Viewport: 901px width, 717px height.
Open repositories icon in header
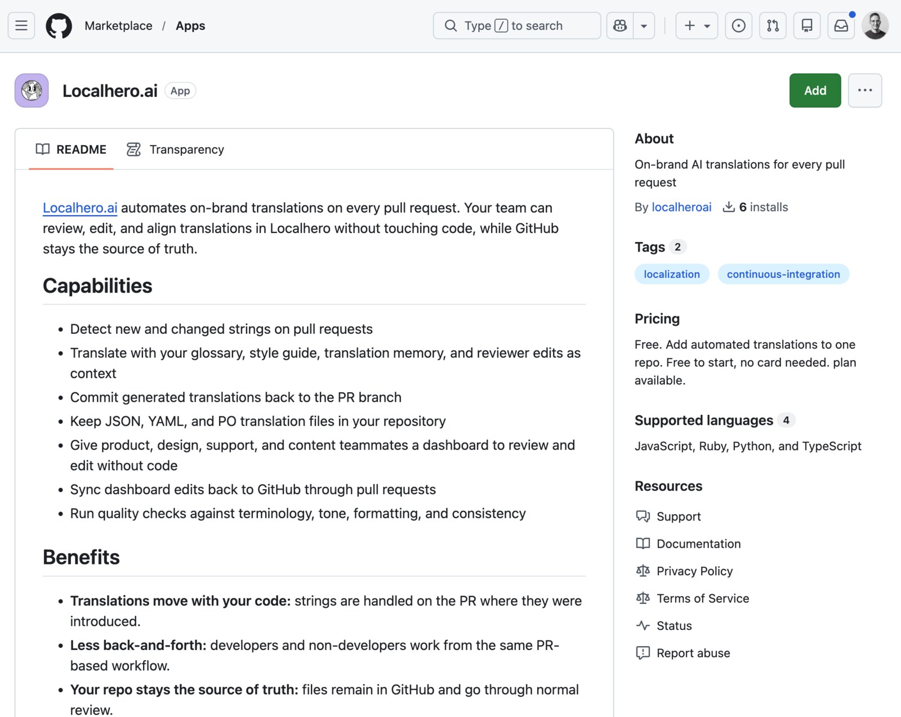(x=807, y=26)
